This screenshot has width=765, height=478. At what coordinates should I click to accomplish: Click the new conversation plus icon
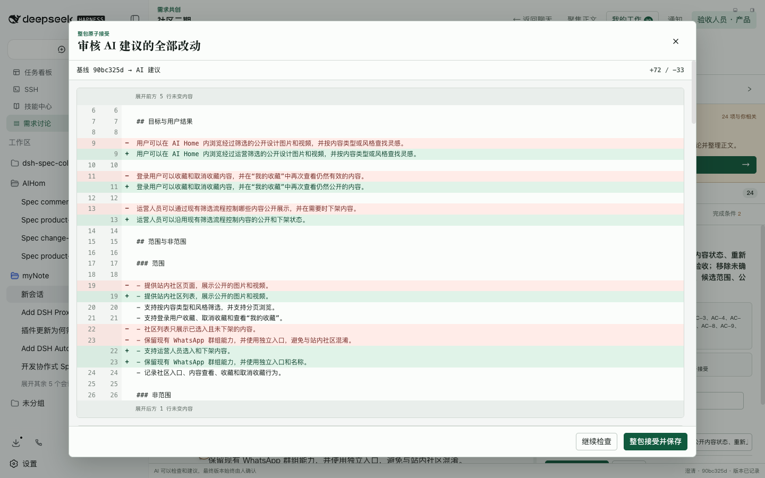tap(62, 49)
